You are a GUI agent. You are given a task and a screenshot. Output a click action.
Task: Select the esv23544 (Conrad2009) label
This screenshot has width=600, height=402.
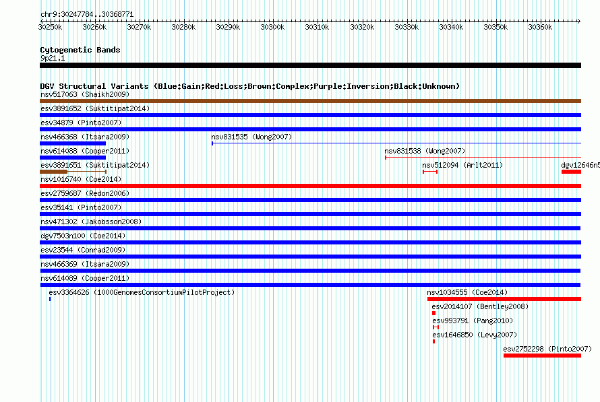(x=83, y=250)
